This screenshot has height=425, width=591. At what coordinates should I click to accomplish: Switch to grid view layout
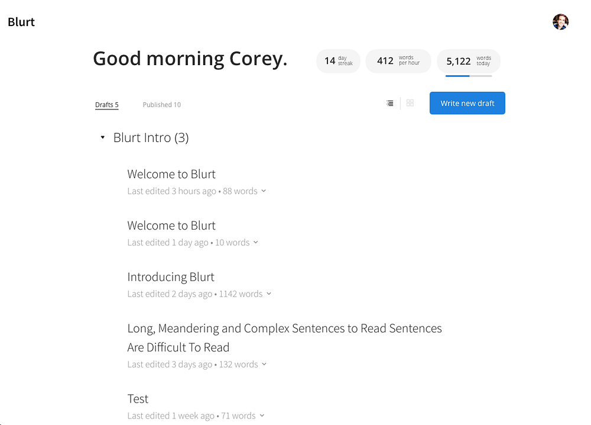[410, 103]
